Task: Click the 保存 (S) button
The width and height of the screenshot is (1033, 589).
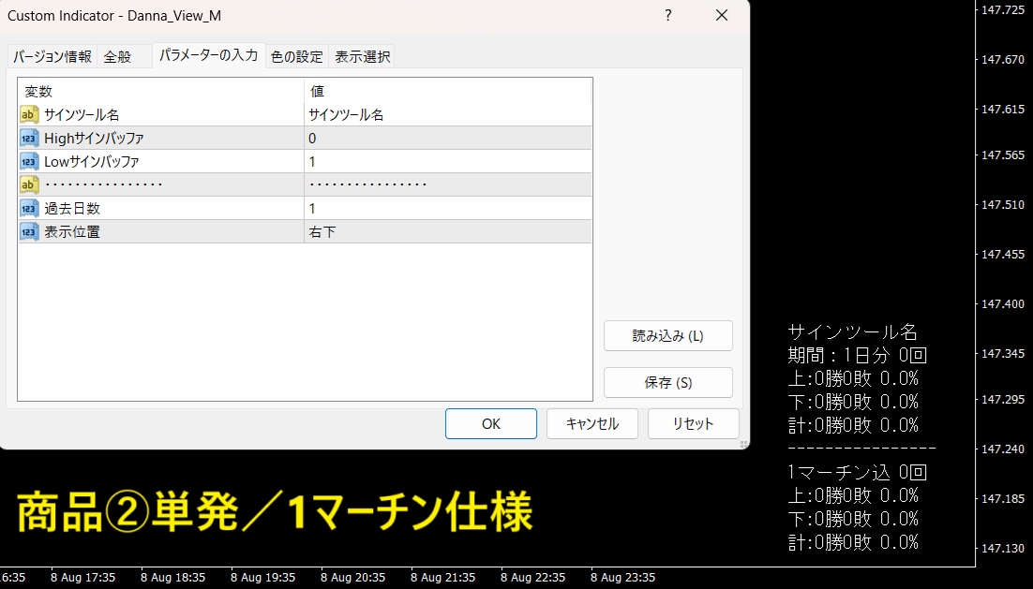Action: (x=668, y=382)
